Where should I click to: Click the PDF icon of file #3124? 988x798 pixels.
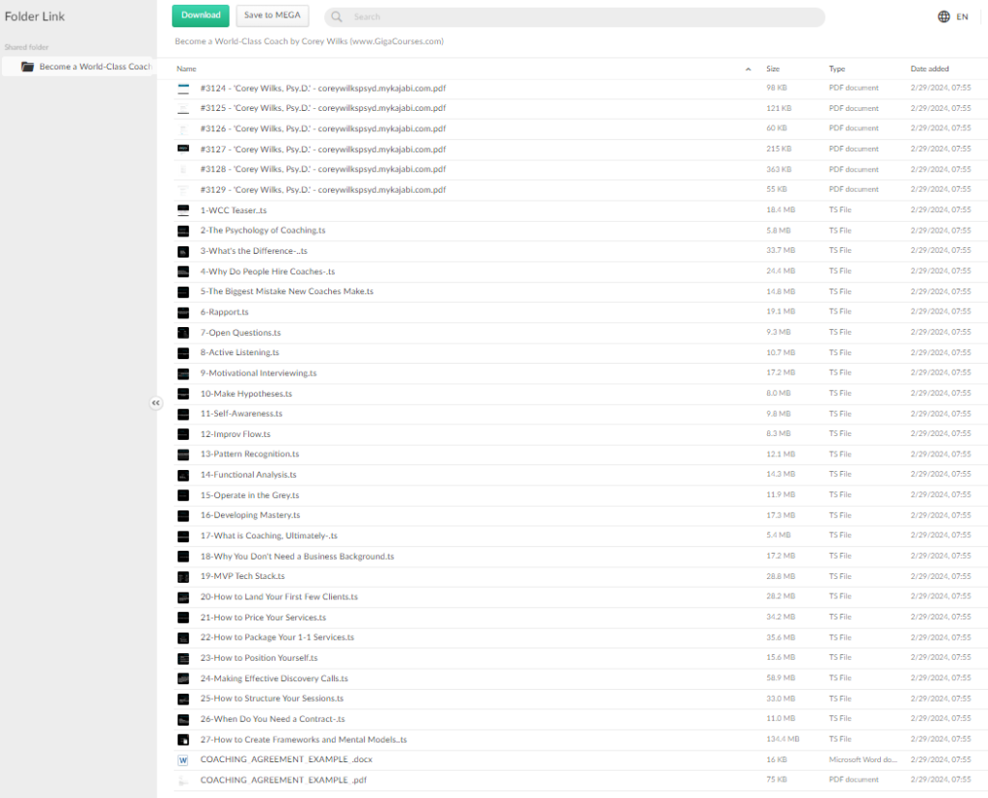(x=183, y=88)
